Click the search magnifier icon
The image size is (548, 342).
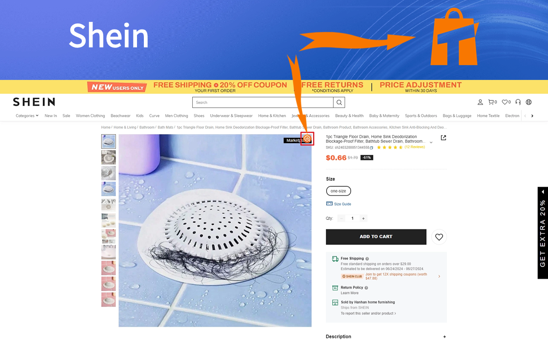click(339, 102)
